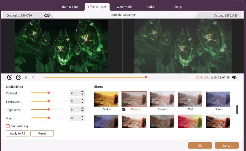This screenshot has width=246, height=151.
Task: Skip to the next frame
Action: [34, 77]
